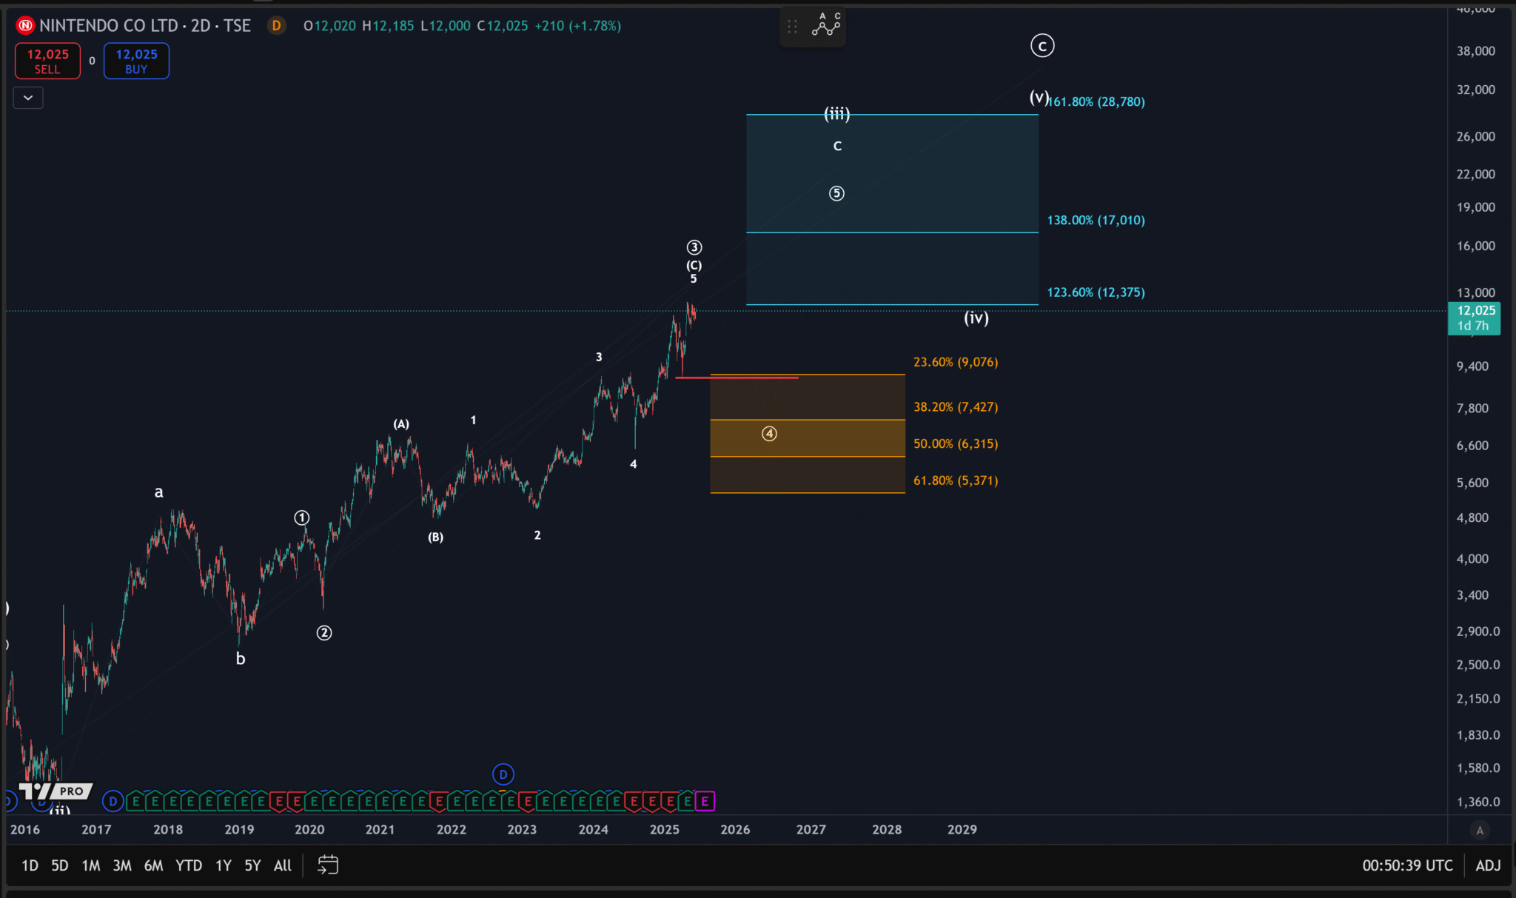This screenshot has width=1516, height=898.
Task: Select the circled c wave label at top
Action: pyautogui.click(x=1042, y=46)
